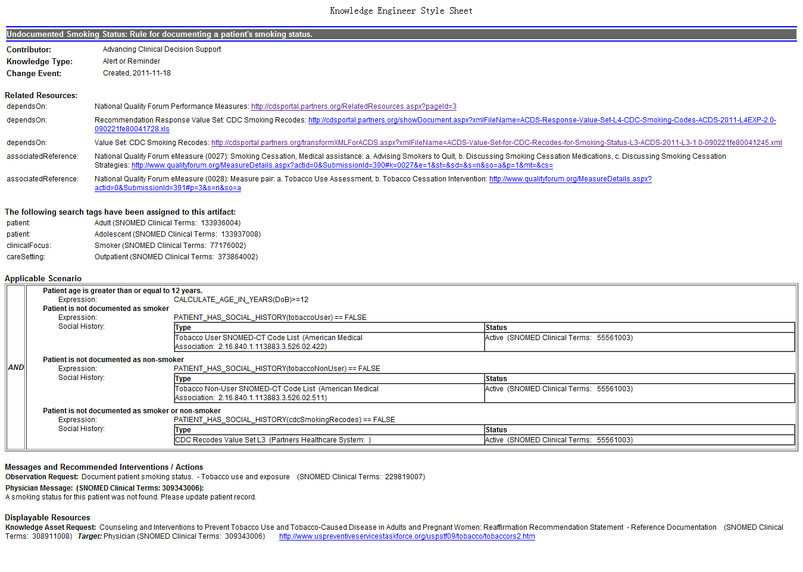
Task: Click the CALCULATE_AGE_IN_YEARS expression text
Action: pyautogui.click(x=240, y=300)
